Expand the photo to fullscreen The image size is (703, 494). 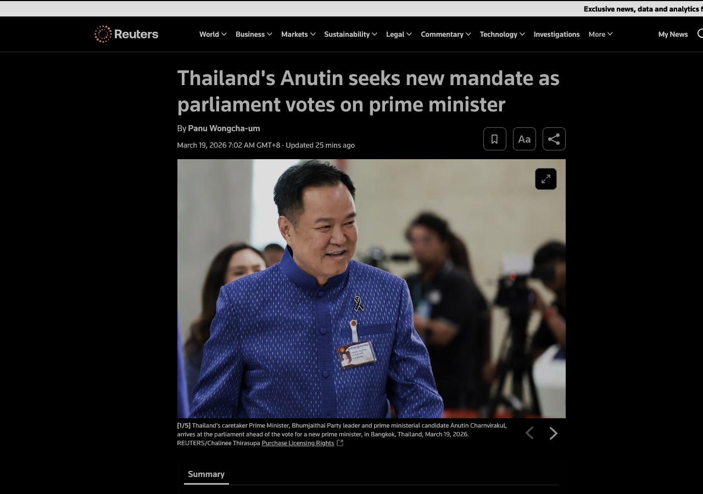point(546,179)
